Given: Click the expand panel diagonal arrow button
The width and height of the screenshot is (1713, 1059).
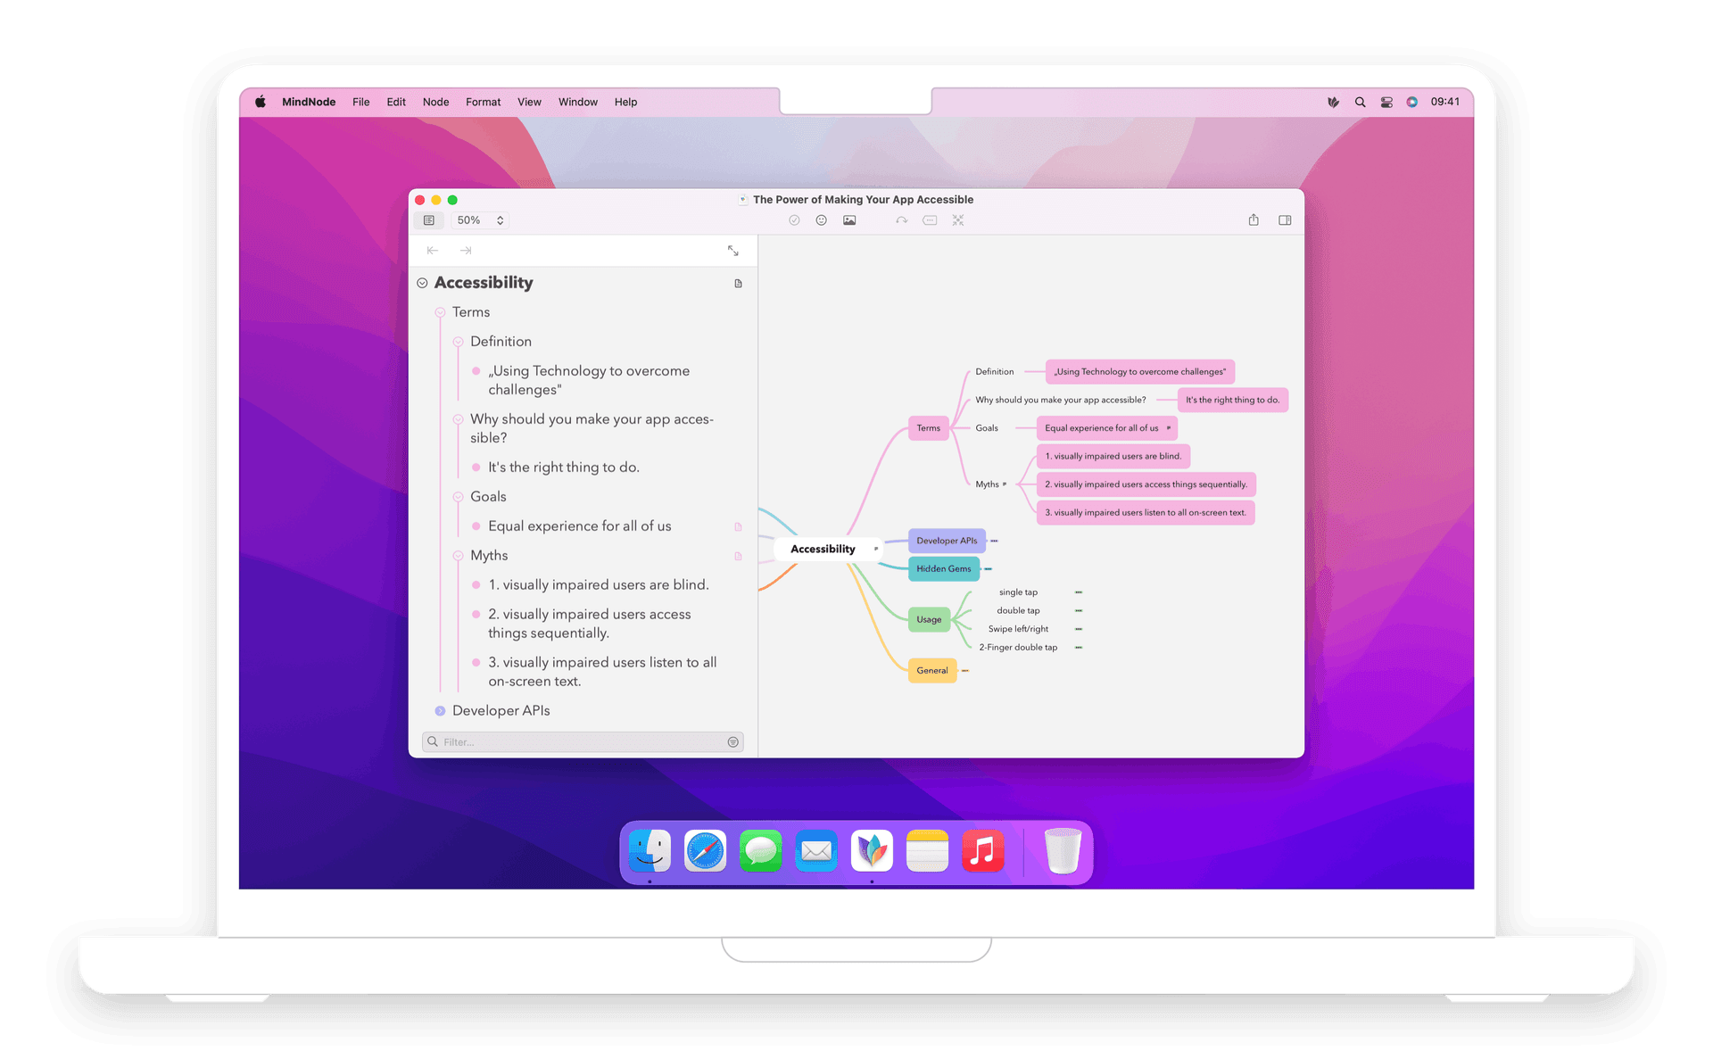Looking at the screenshot, I should point(733,251).
